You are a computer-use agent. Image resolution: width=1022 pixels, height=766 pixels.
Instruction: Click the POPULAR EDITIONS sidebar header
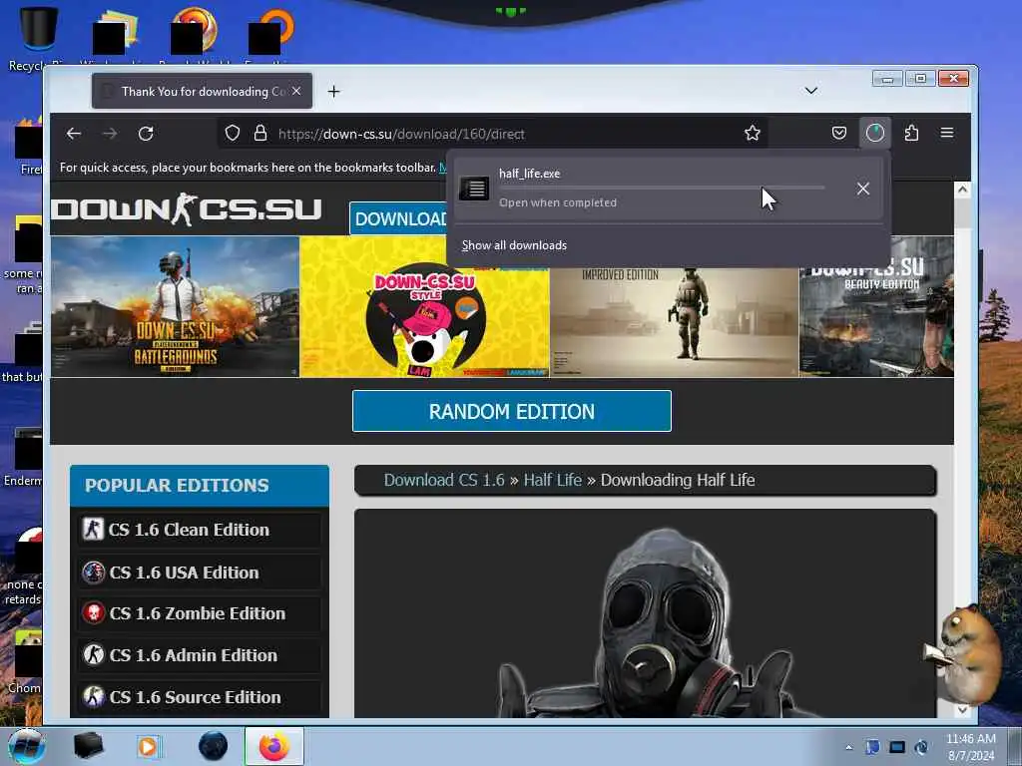(200, 486)
